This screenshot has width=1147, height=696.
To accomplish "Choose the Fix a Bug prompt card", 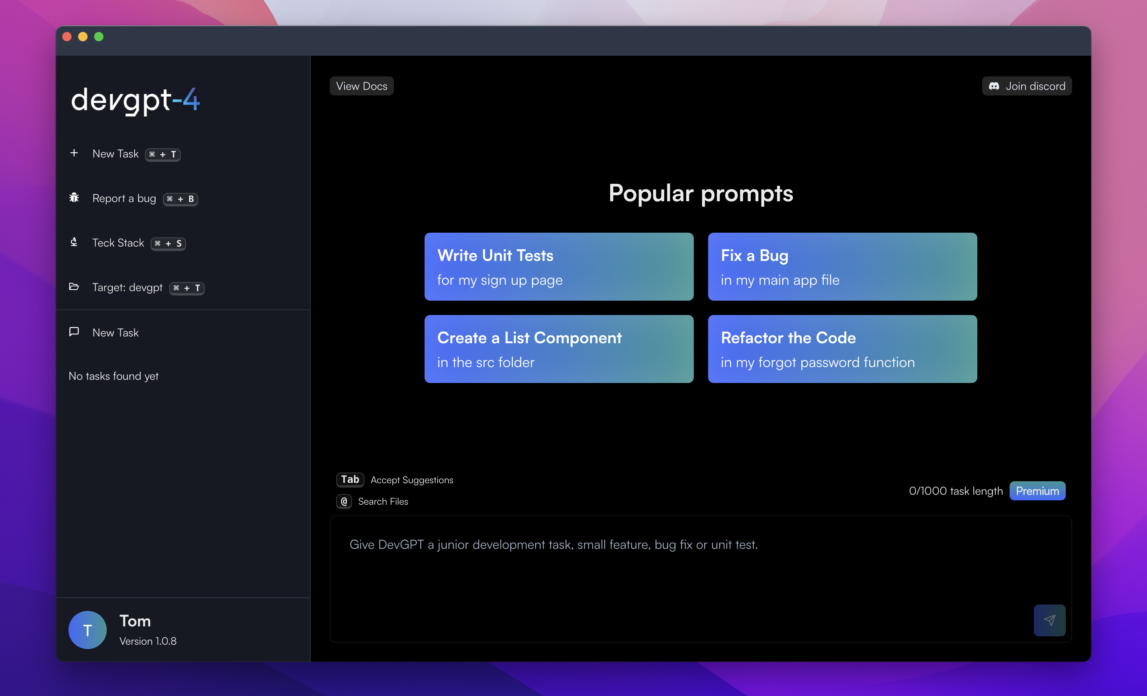I will (x=842, y=267).
